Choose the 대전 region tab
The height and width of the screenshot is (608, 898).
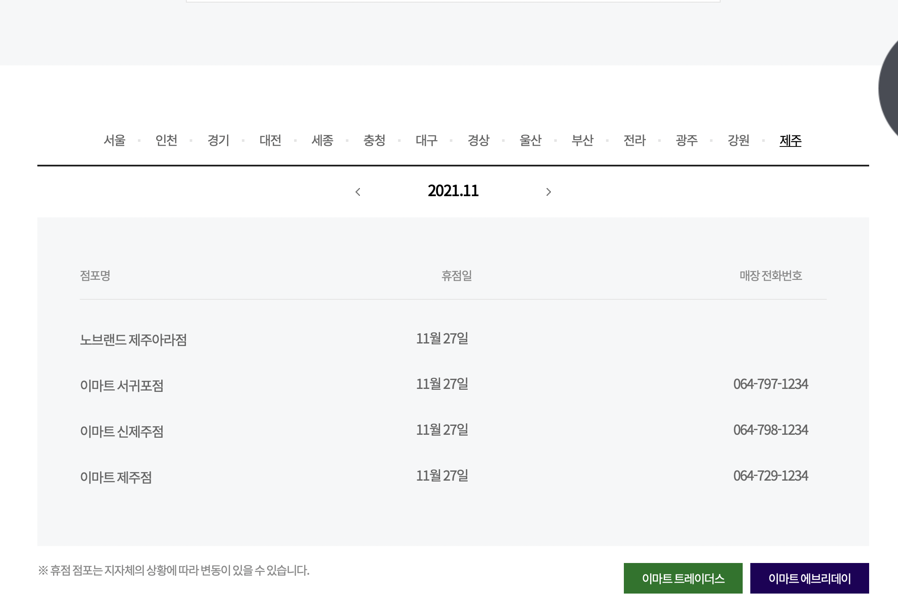pos(270,140)
